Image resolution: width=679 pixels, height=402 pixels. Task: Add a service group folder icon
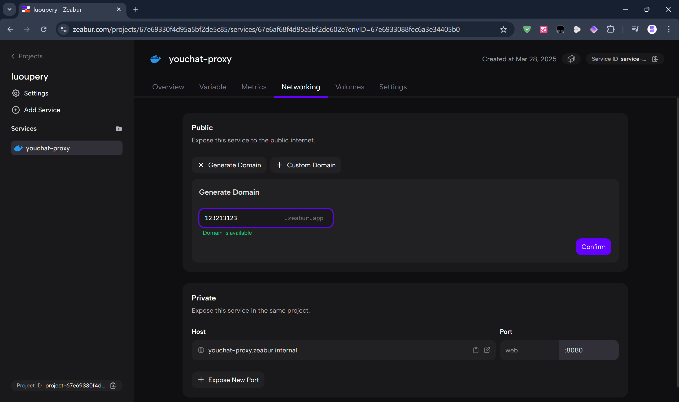point(119,129)
